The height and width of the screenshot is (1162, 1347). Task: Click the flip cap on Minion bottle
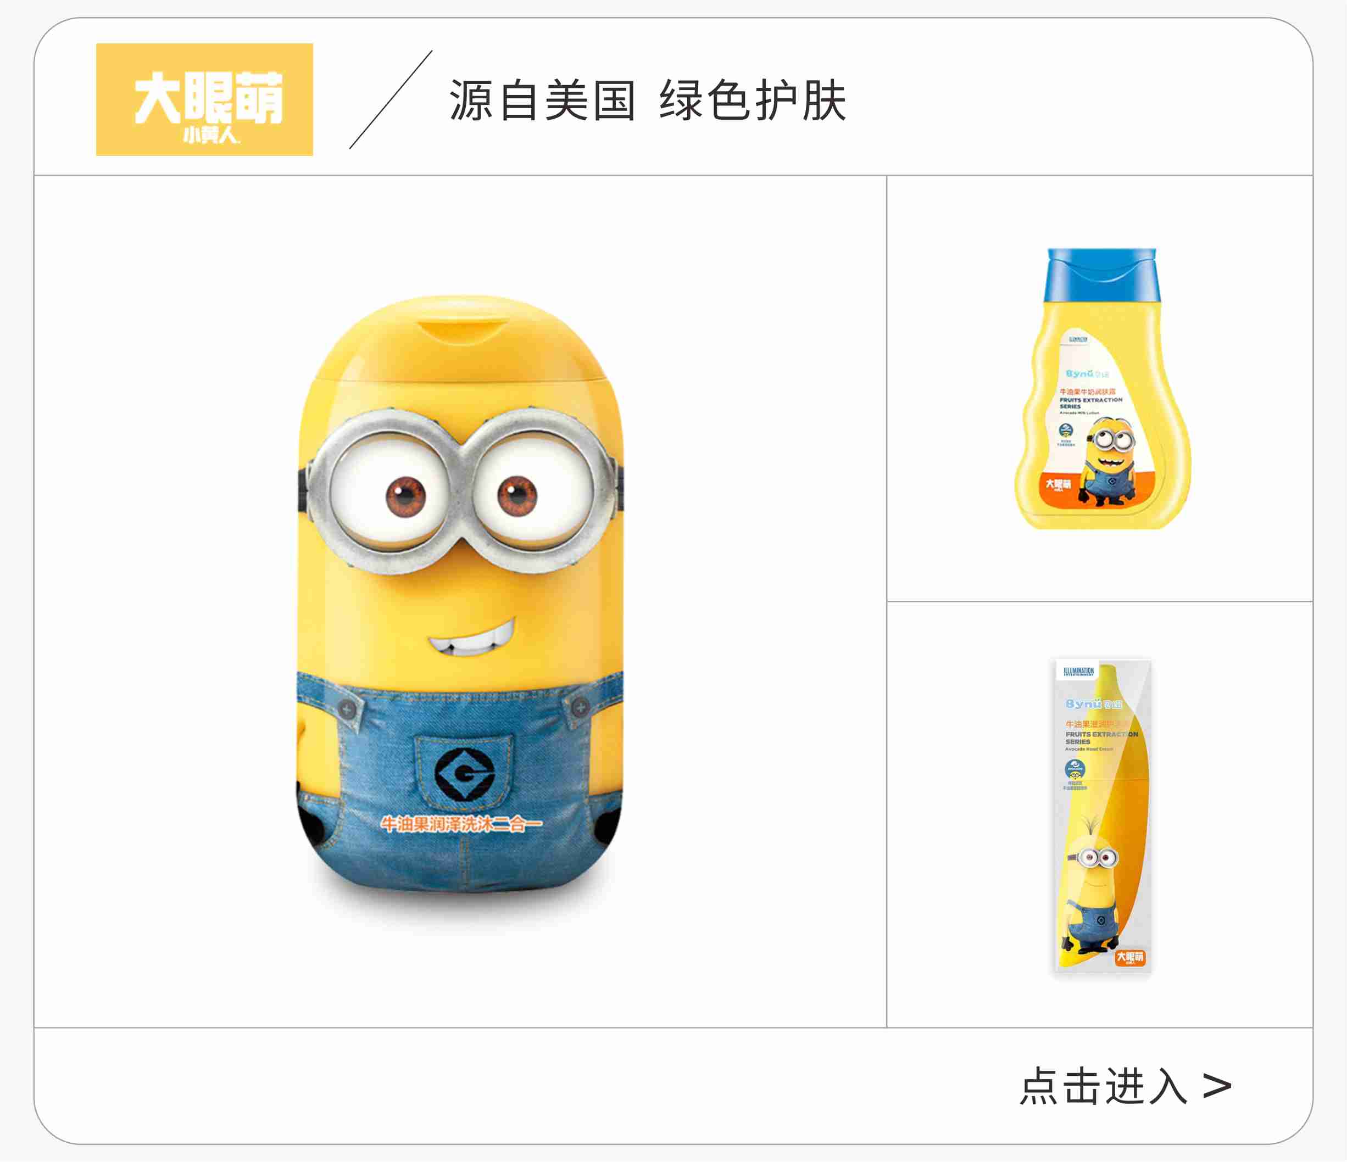tap(460, 338)
